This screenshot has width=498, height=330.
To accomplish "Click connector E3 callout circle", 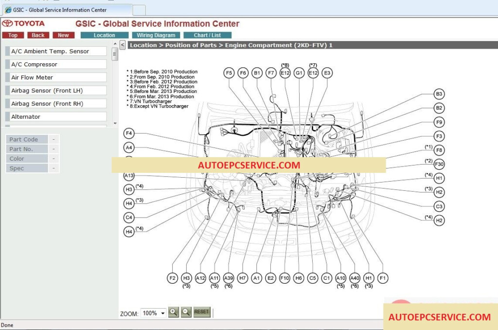I will 327,73.
